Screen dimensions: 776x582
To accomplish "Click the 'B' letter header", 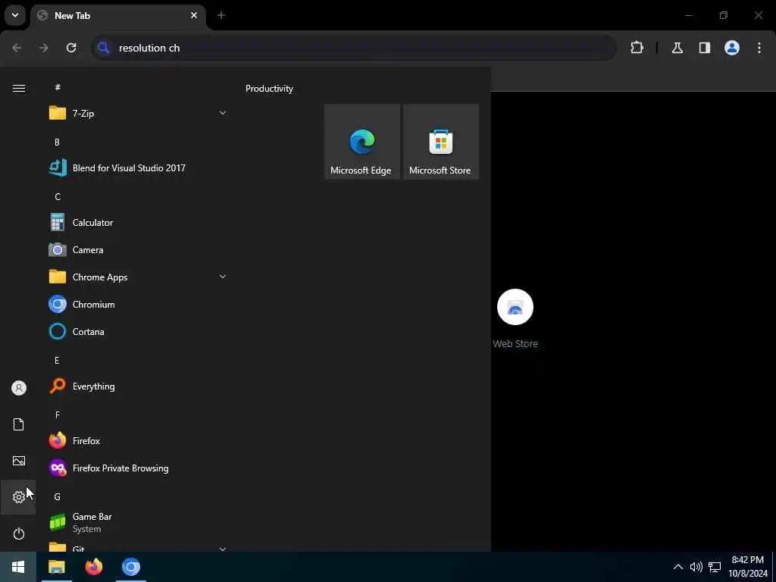I will [x=57, y=142].
